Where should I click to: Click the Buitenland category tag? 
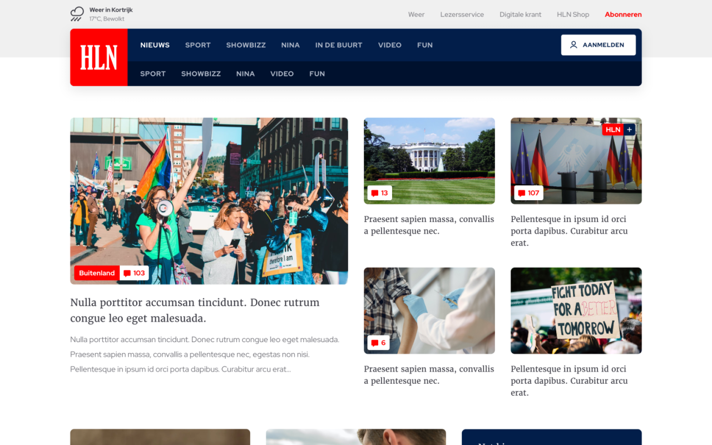pyautogui.click(x=97, y=273)
